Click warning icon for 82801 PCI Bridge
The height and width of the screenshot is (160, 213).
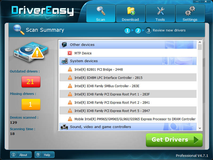[70, 69]
